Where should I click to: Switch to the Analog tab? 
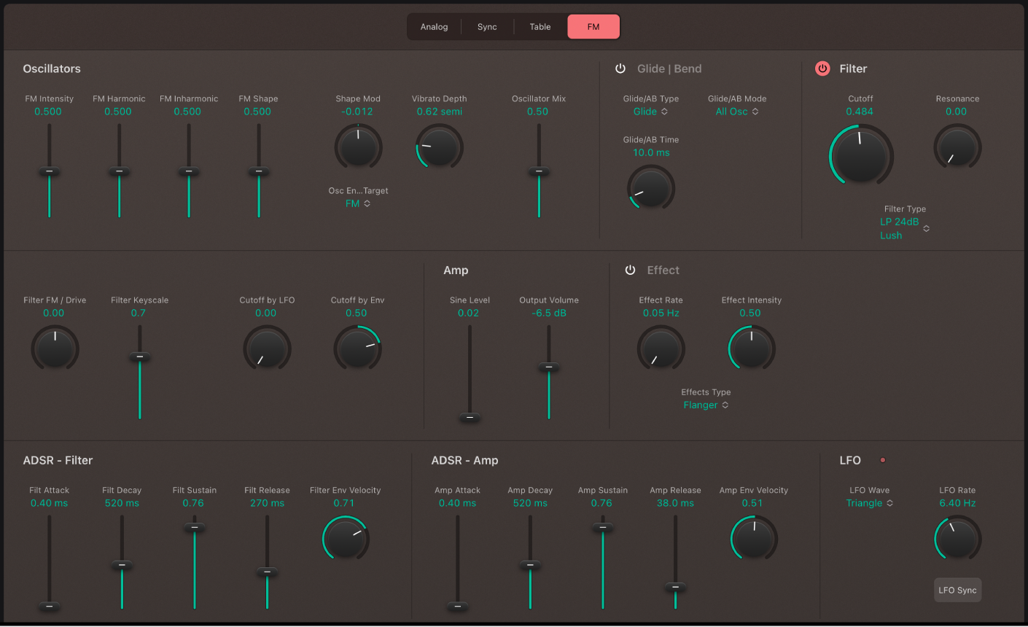pos(434,26)
